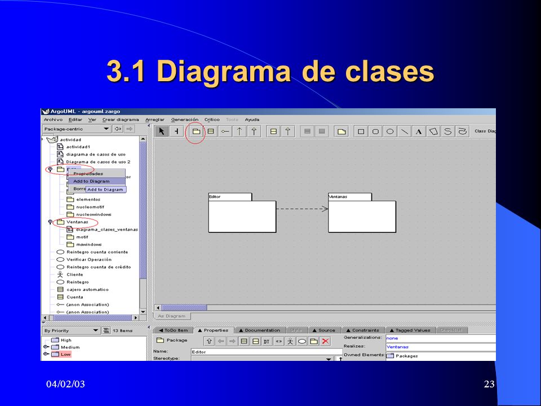Screen dimensions: 541x406
Task: Choose the Package tool in diagram toolbar
Action: [x=196, y=131]
